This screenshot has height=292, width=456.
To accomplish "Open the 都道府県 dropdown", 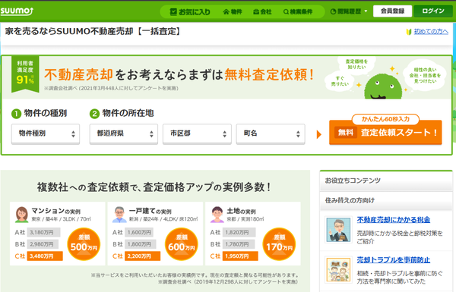I will (124, 133).
